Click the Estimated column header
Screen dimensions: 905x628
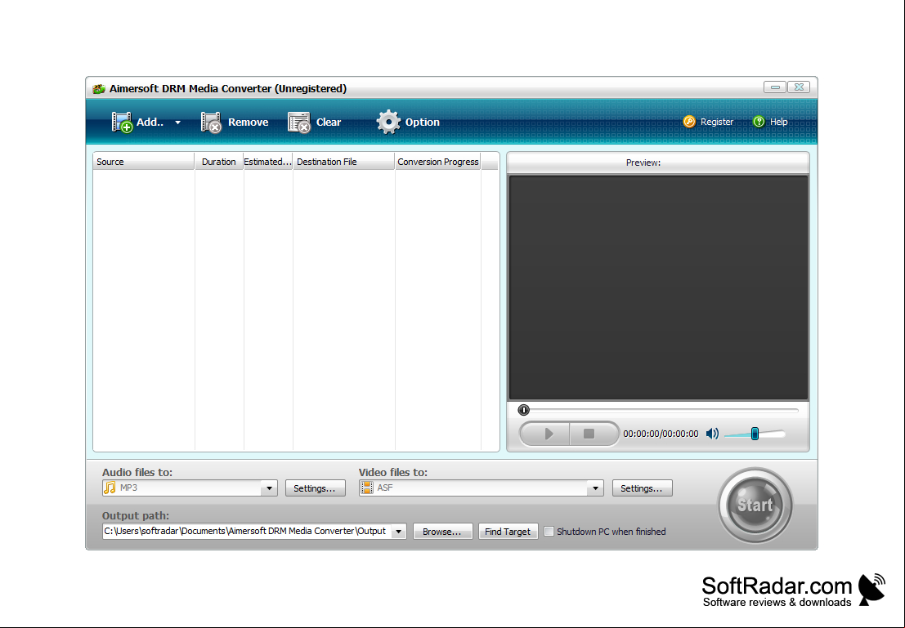pos(268,162)
